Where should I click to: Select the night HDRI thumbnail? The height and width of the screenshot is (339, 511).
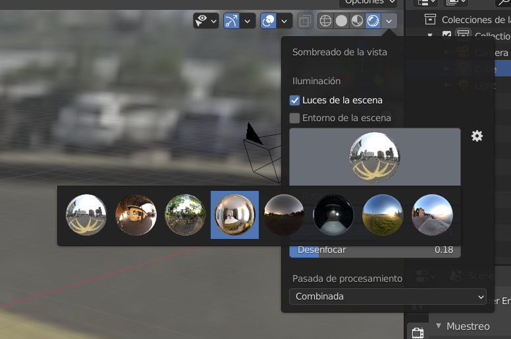(x=284, y=215)
